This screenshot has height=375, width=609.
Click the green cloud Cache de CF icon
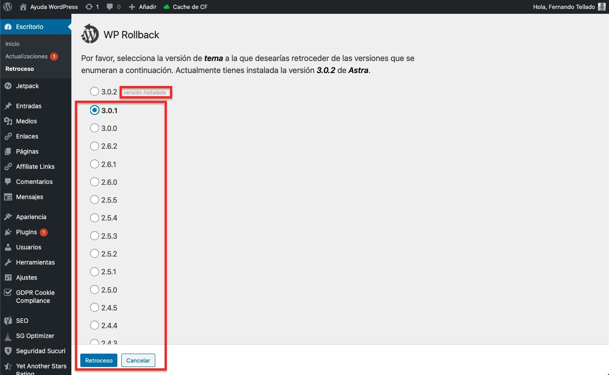[166, 7]
